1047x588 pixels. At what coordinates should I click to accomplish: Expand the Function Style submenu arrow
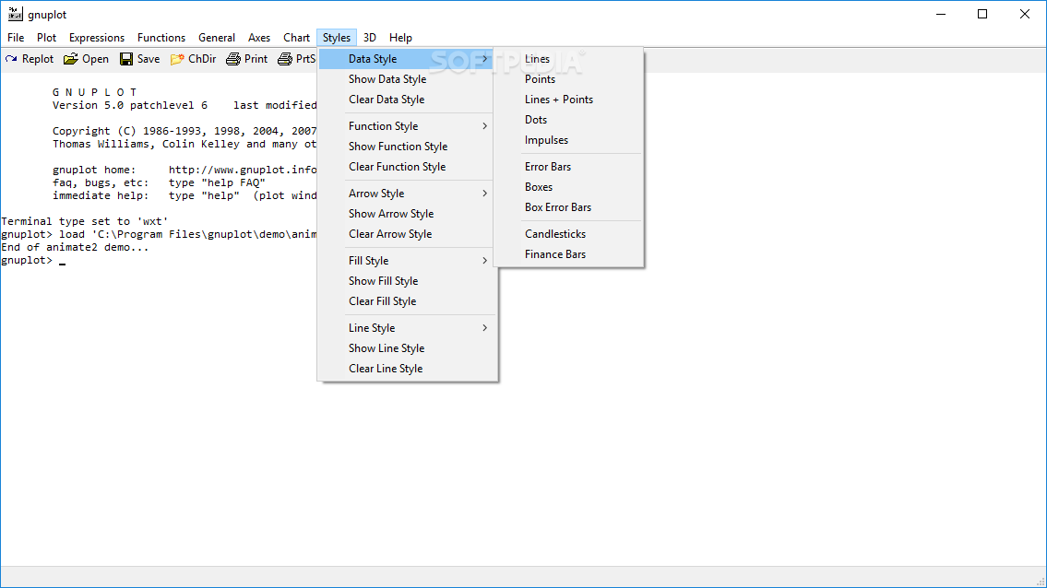pyautogui.click(x=485, y=126)
